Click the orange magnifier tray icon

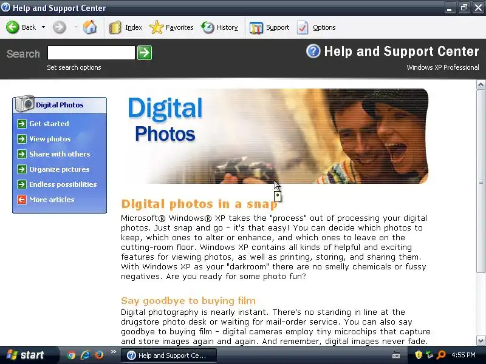[x=441, y=355]
